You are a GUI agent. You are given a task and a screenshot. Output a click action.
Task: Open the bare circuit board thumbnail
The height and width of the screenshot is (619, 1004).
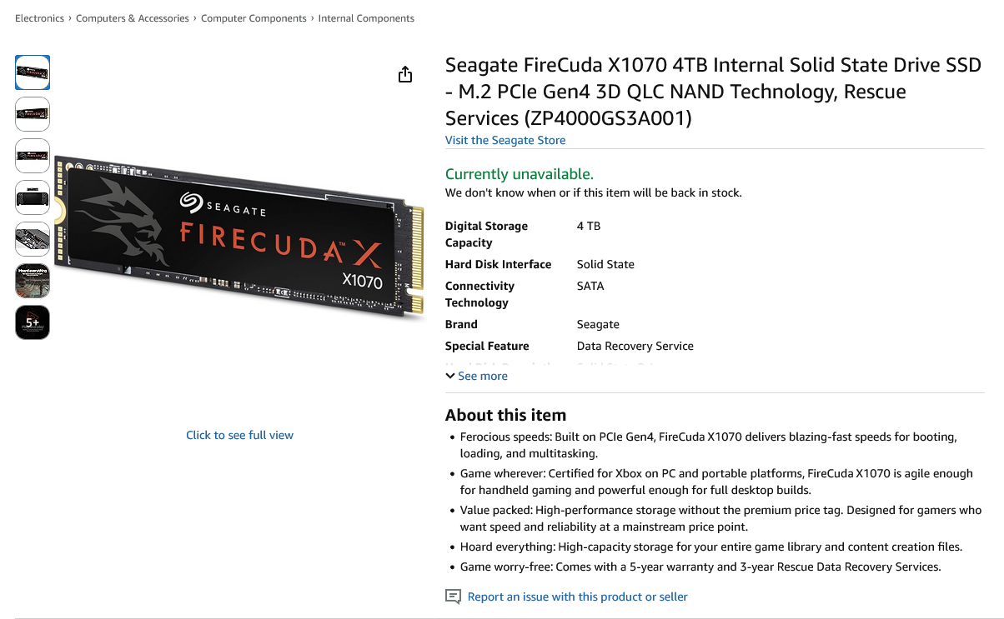[32, 239]
